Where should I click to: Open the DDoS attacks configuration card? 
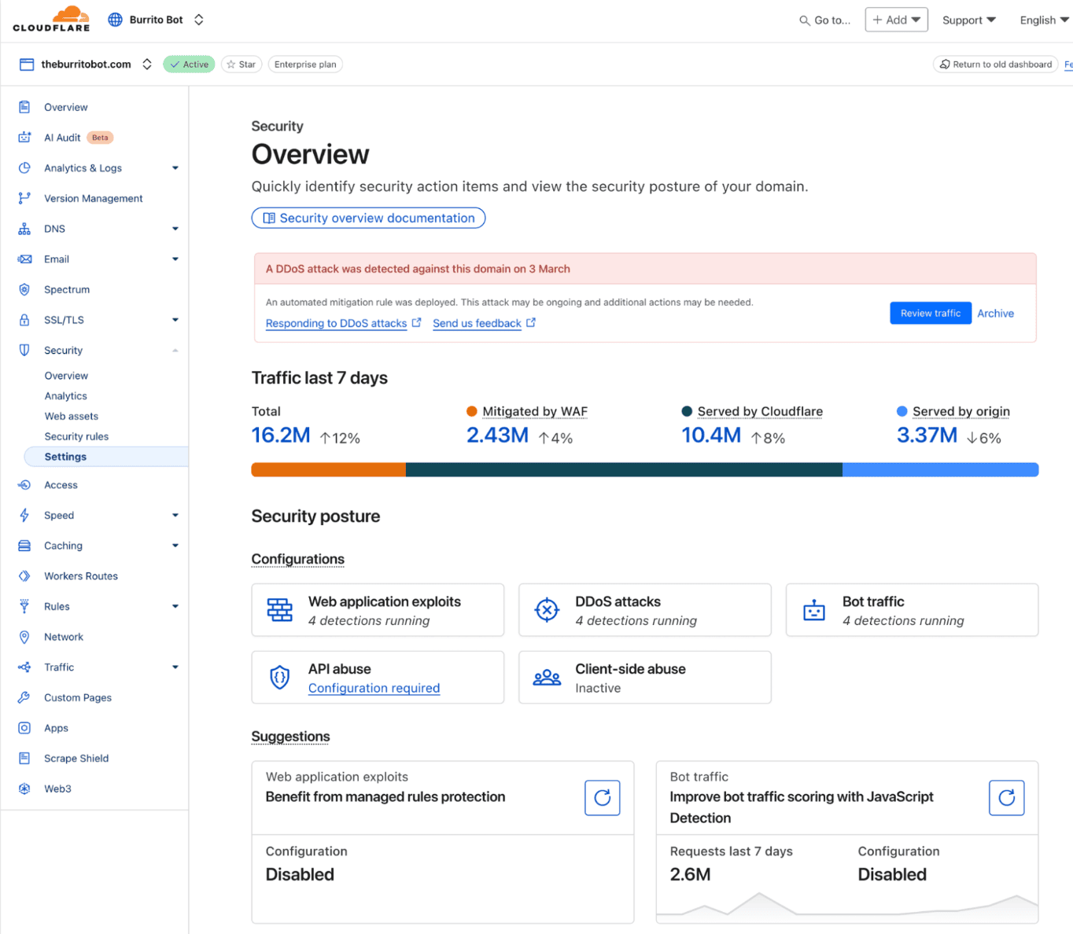click(645, 610)
